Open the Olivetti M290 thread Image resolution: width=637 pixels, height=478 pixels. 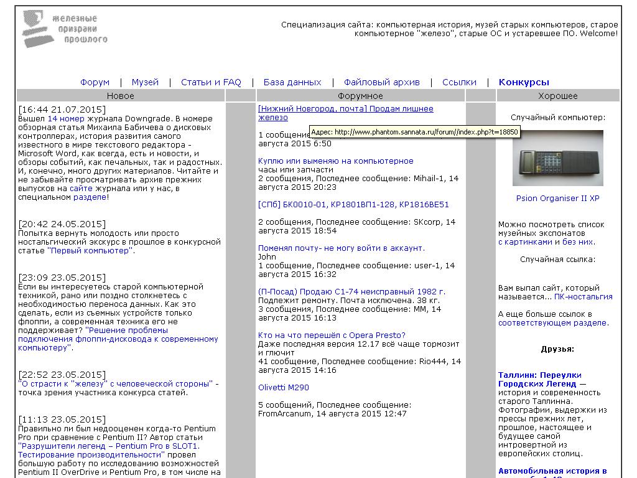283,387
